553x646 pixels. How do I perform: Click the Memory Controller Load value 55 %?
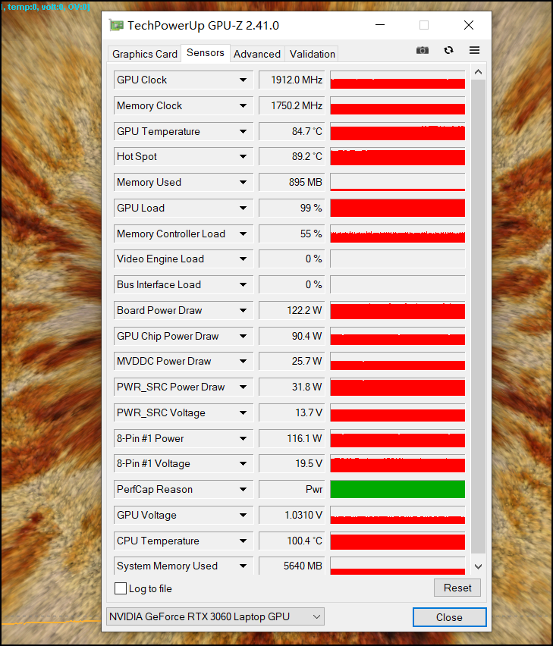[292, 234]
